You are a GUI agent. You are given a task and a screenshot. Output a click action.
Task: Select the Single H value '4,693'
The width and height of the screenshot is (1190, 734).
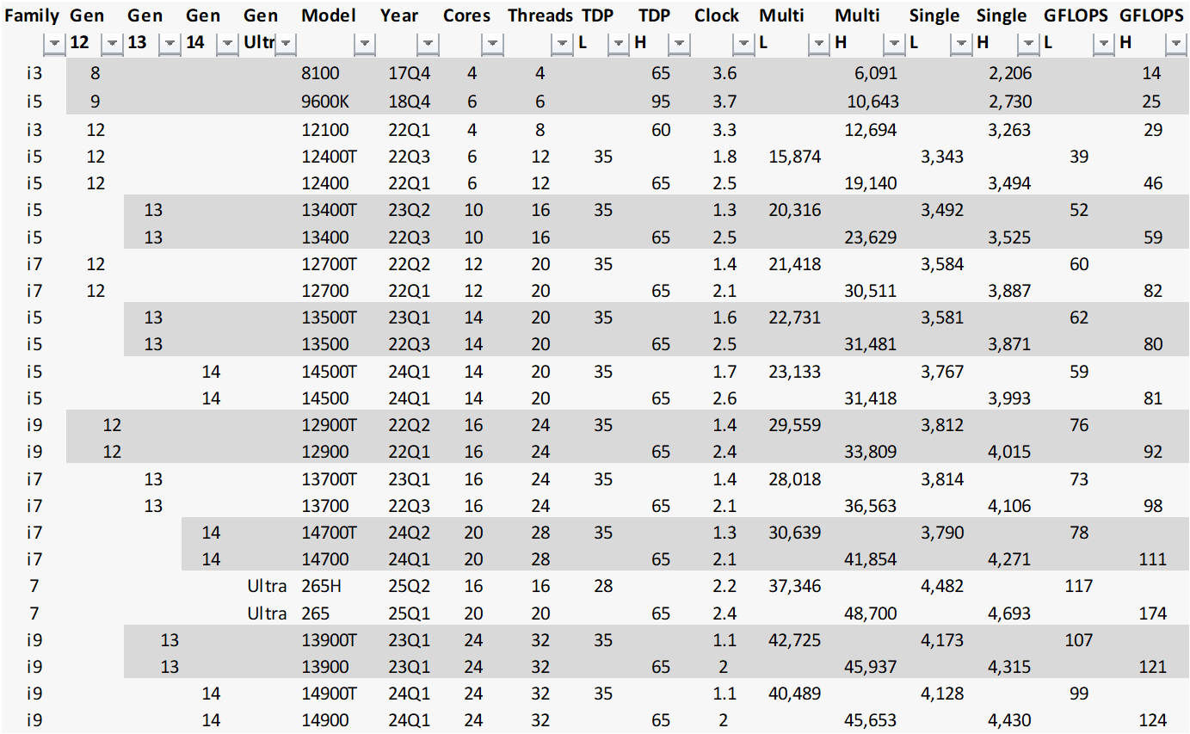pos(1010,614)
